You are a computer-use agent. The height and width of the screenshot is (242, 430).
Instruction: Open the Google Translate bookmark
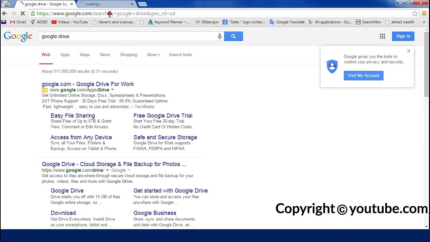[x=287, y=22]
